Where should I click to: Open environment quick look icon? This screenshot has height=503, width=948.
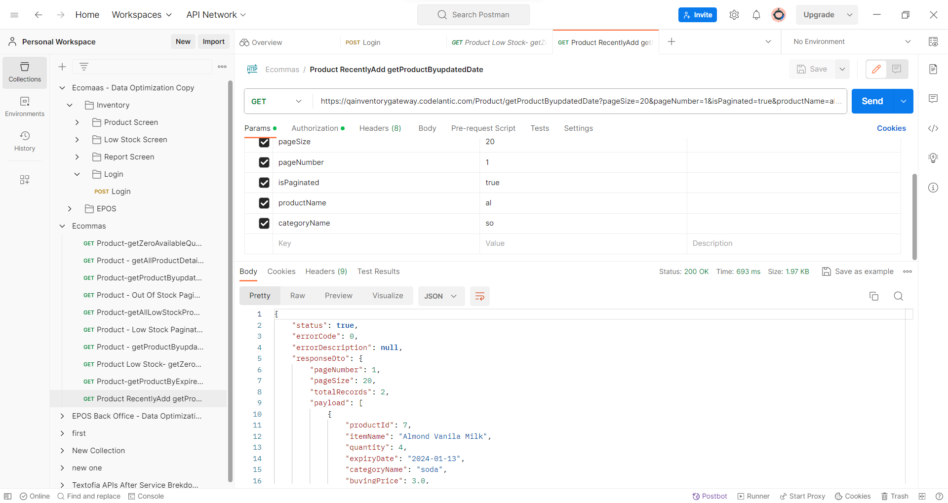coord(933,42)
